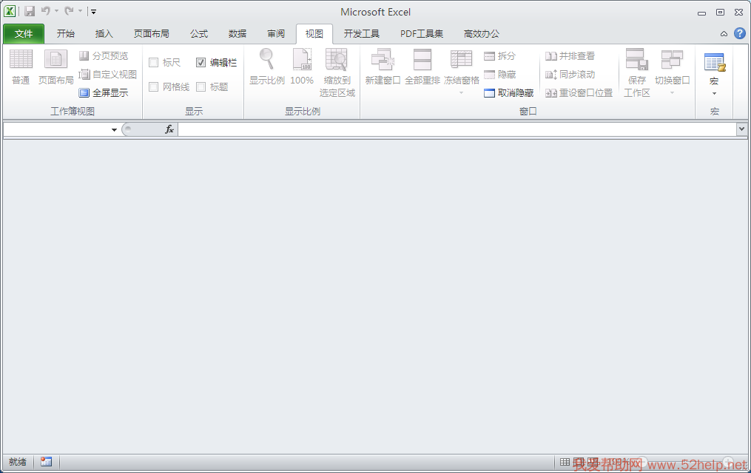The height and width of the screenshot is (473, 751).
Task: Toggle the 标尺 ruler checkbox
Action: [154, 63]
